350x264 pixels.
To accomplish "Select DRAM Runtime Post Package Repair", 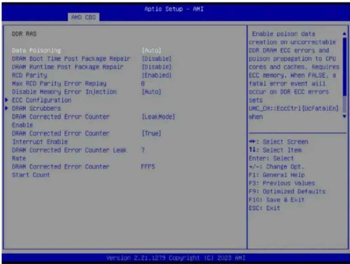I will (67, 67).
